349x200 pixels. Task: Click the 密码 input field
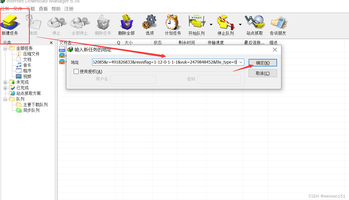point(219,79)
